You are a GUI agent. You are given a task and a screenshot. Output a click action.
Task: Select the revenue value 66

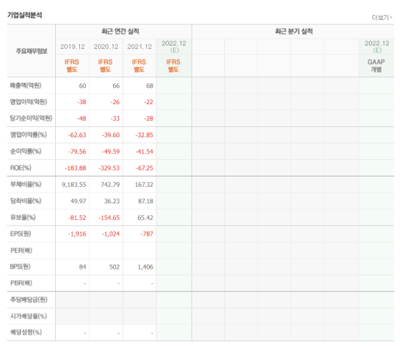click(x=116, y=86)
